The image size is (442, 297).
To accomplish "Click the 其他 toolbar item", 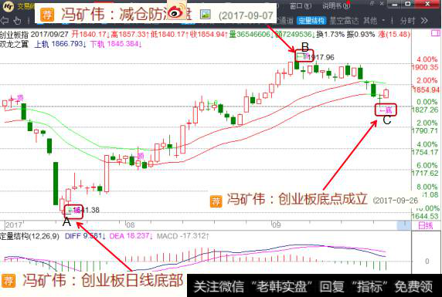I will point(370,21).
